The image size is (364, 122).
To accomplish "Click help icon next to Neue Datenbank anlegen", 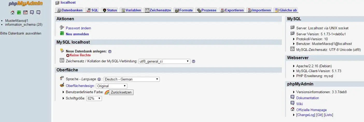I will point(110,51).
